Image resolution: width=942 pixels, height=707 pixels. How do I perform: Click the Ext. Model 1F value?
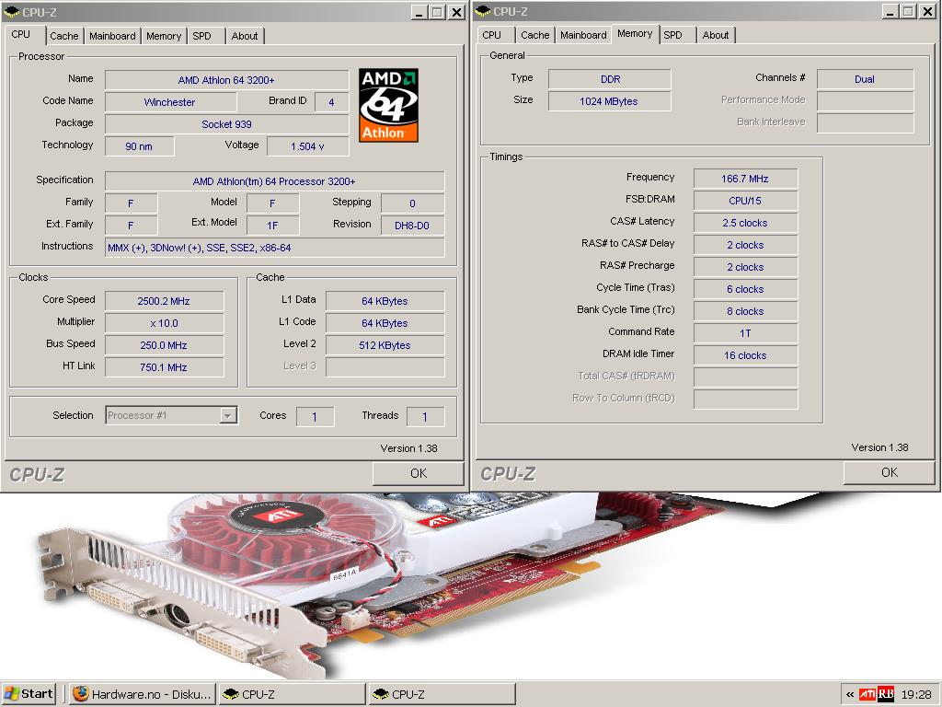272,226
